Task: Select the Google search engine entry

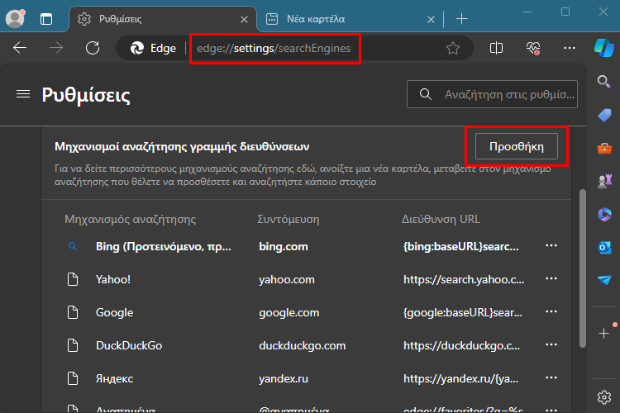Action: click(x=114, y=312)
